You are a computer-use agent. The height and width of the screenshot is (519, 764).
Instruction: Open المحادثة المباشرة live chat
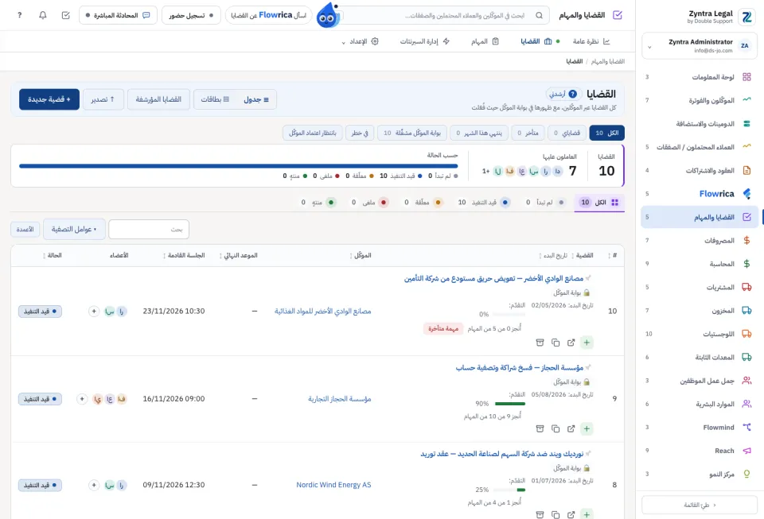coord(118,15)
